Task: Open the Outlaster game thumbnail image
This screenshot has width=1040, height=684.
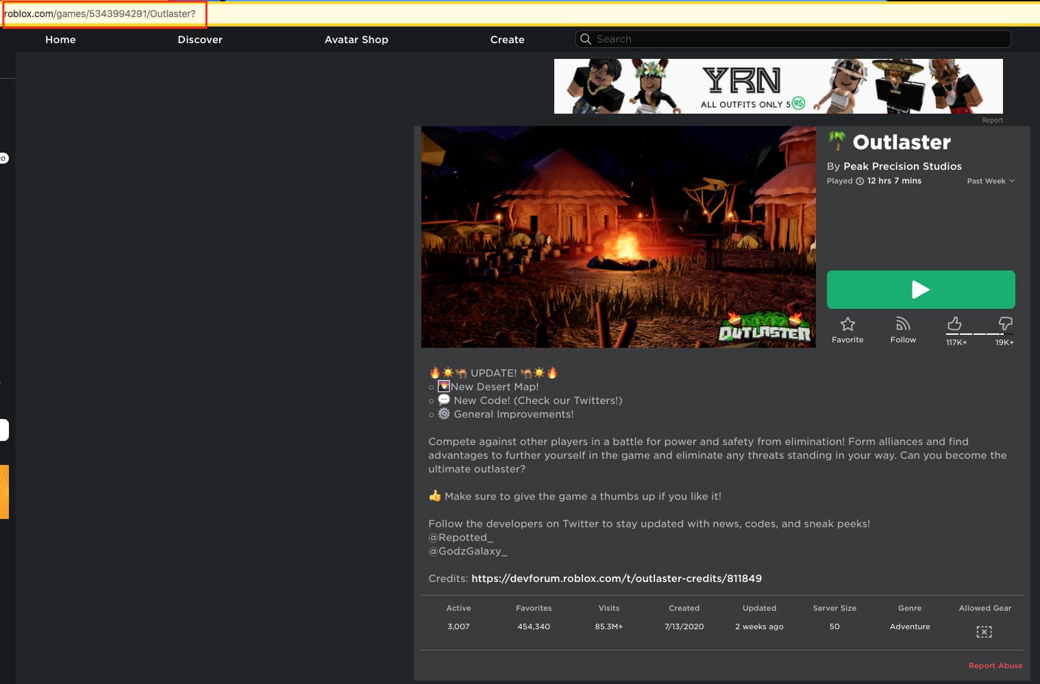Action: pyautogui.click(x=618, y=237)
